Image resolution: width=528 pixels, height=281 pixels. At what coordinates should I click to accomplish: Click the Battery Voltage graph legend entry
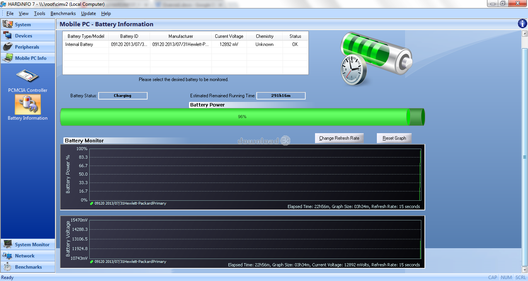click(x=128, y=262)
